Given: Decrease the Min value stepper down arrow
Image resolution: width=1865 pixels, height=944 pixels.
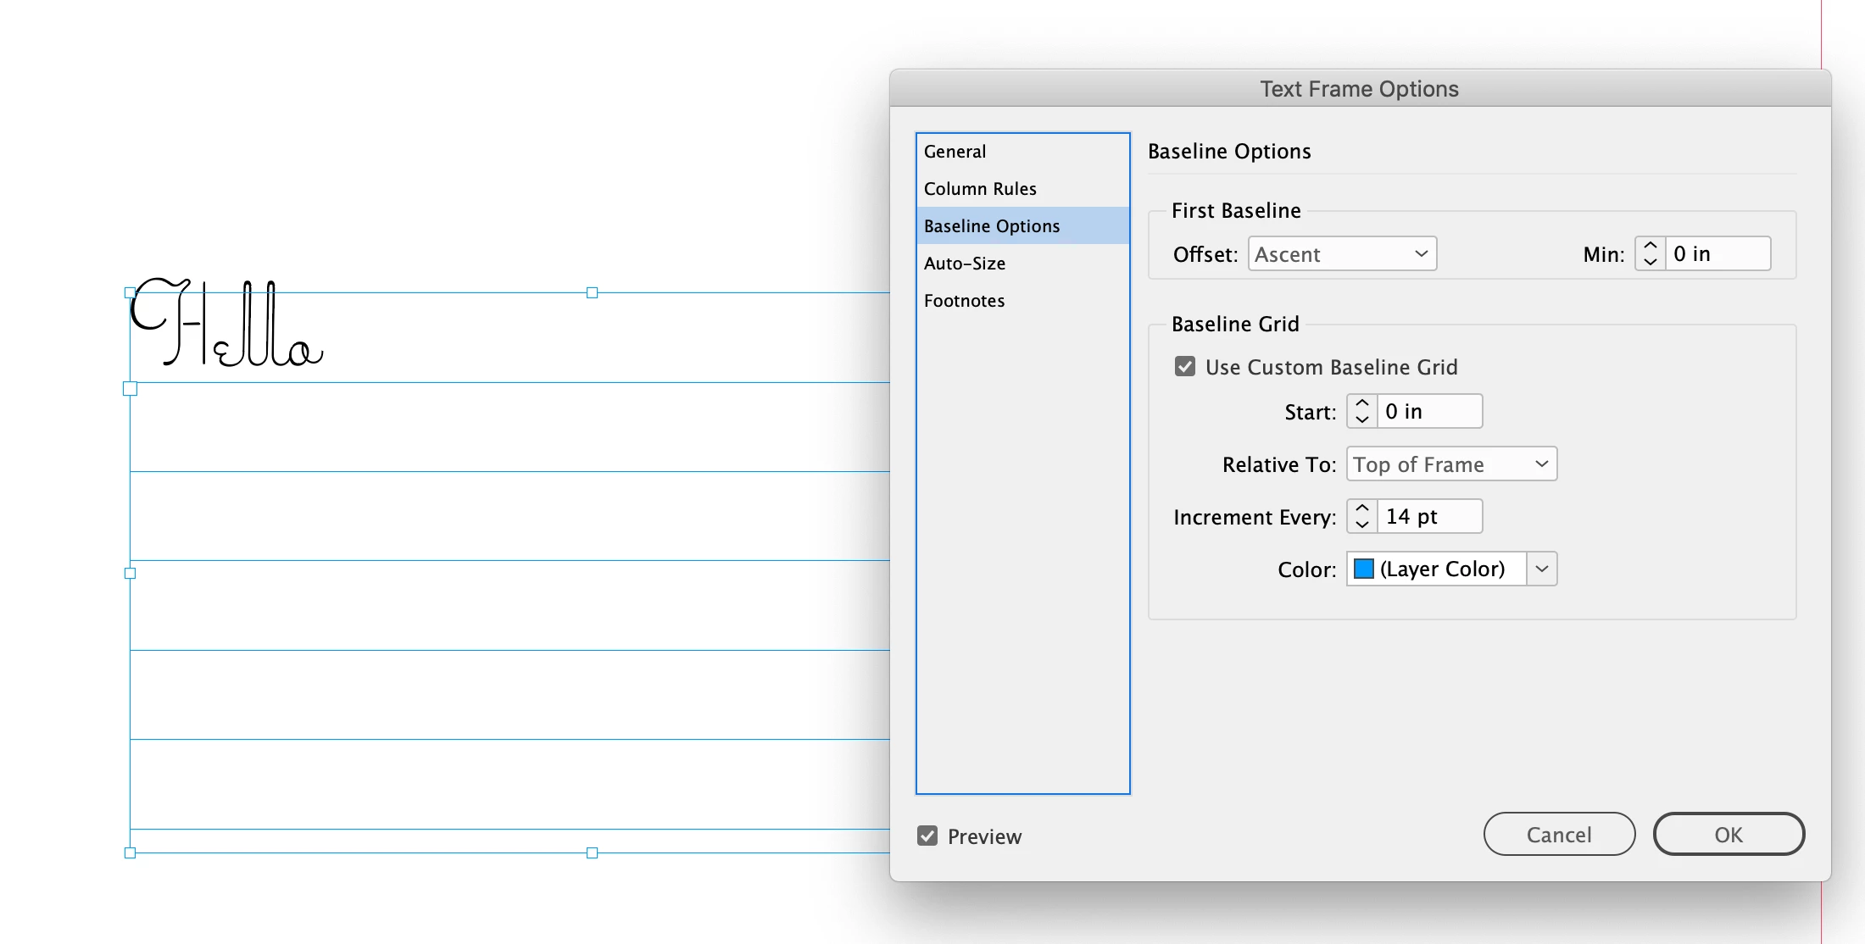Looking at the screenshot, I should tap(1650, 262).
